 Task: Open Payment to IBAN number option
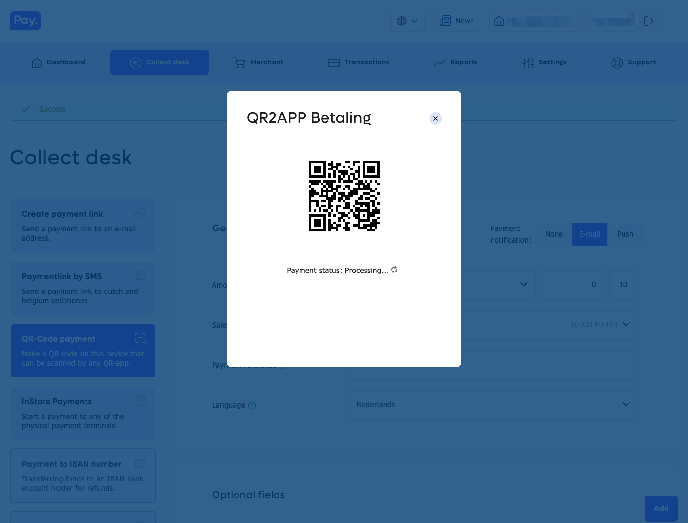[83, 476]
